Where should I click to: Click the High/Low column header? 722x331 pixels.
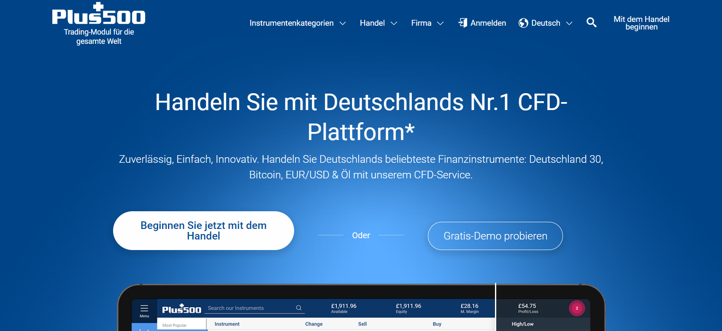(523, 324)
